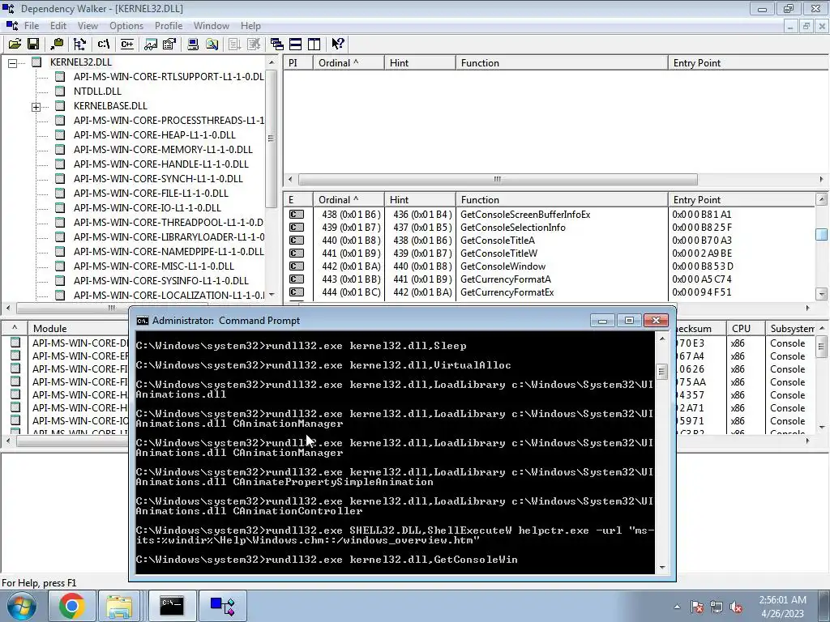Click the Command Prompt scroll-up arrow
The width and height of the screenshot is (830, 622).
661,338
